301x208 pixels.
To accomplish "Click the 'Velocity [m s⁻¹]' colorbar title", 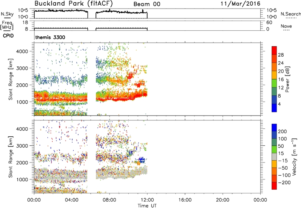I will point(294,157).
